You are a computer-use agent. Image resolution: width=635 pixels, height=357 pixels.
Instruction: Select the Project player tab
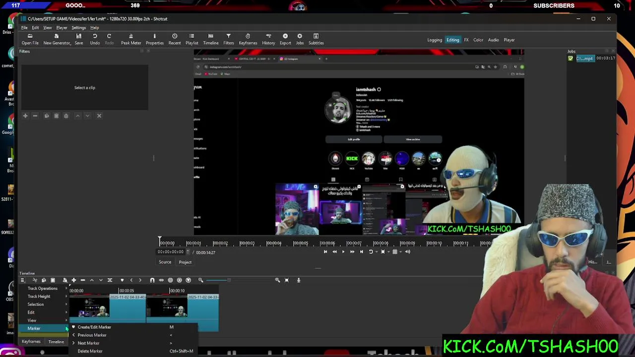[185, 262]
